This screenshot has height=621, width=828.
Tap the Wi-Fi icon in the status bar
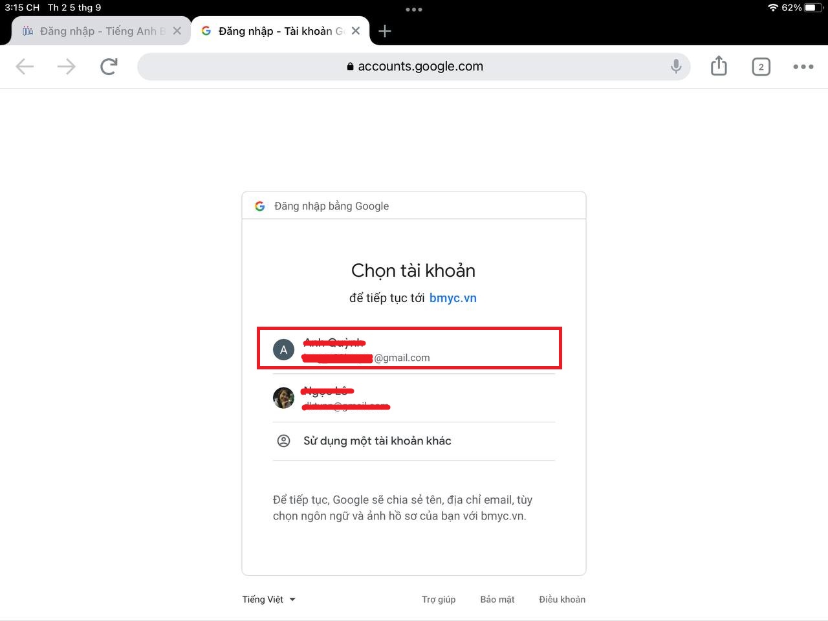pyautogui.click(x=773, y=8)
